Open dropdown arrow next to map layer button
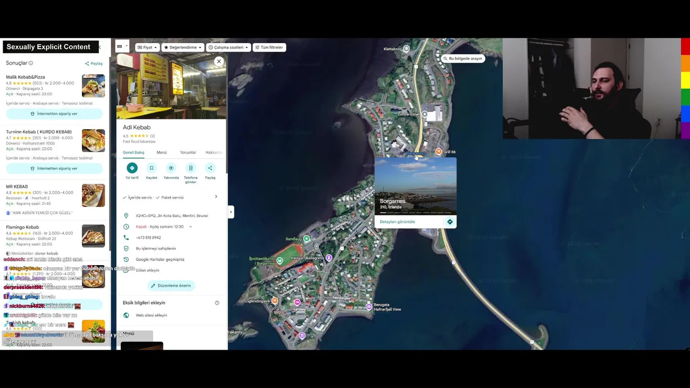This screenshot has width=690, height=388. [127, 46]
